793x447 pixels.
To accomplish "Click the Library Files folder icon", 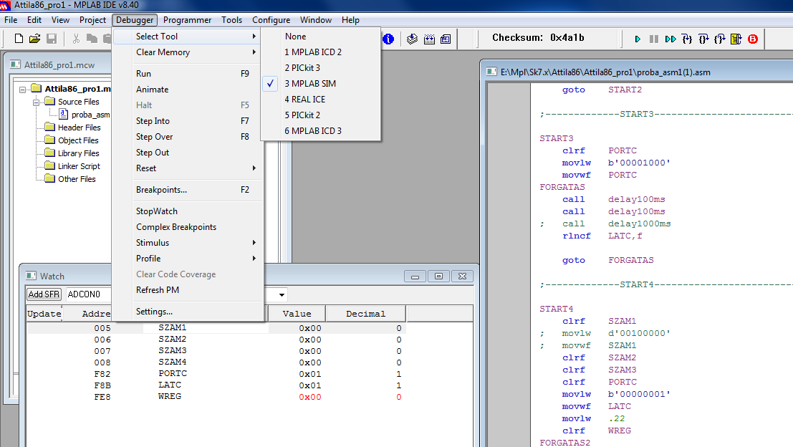I will (49, 153).
